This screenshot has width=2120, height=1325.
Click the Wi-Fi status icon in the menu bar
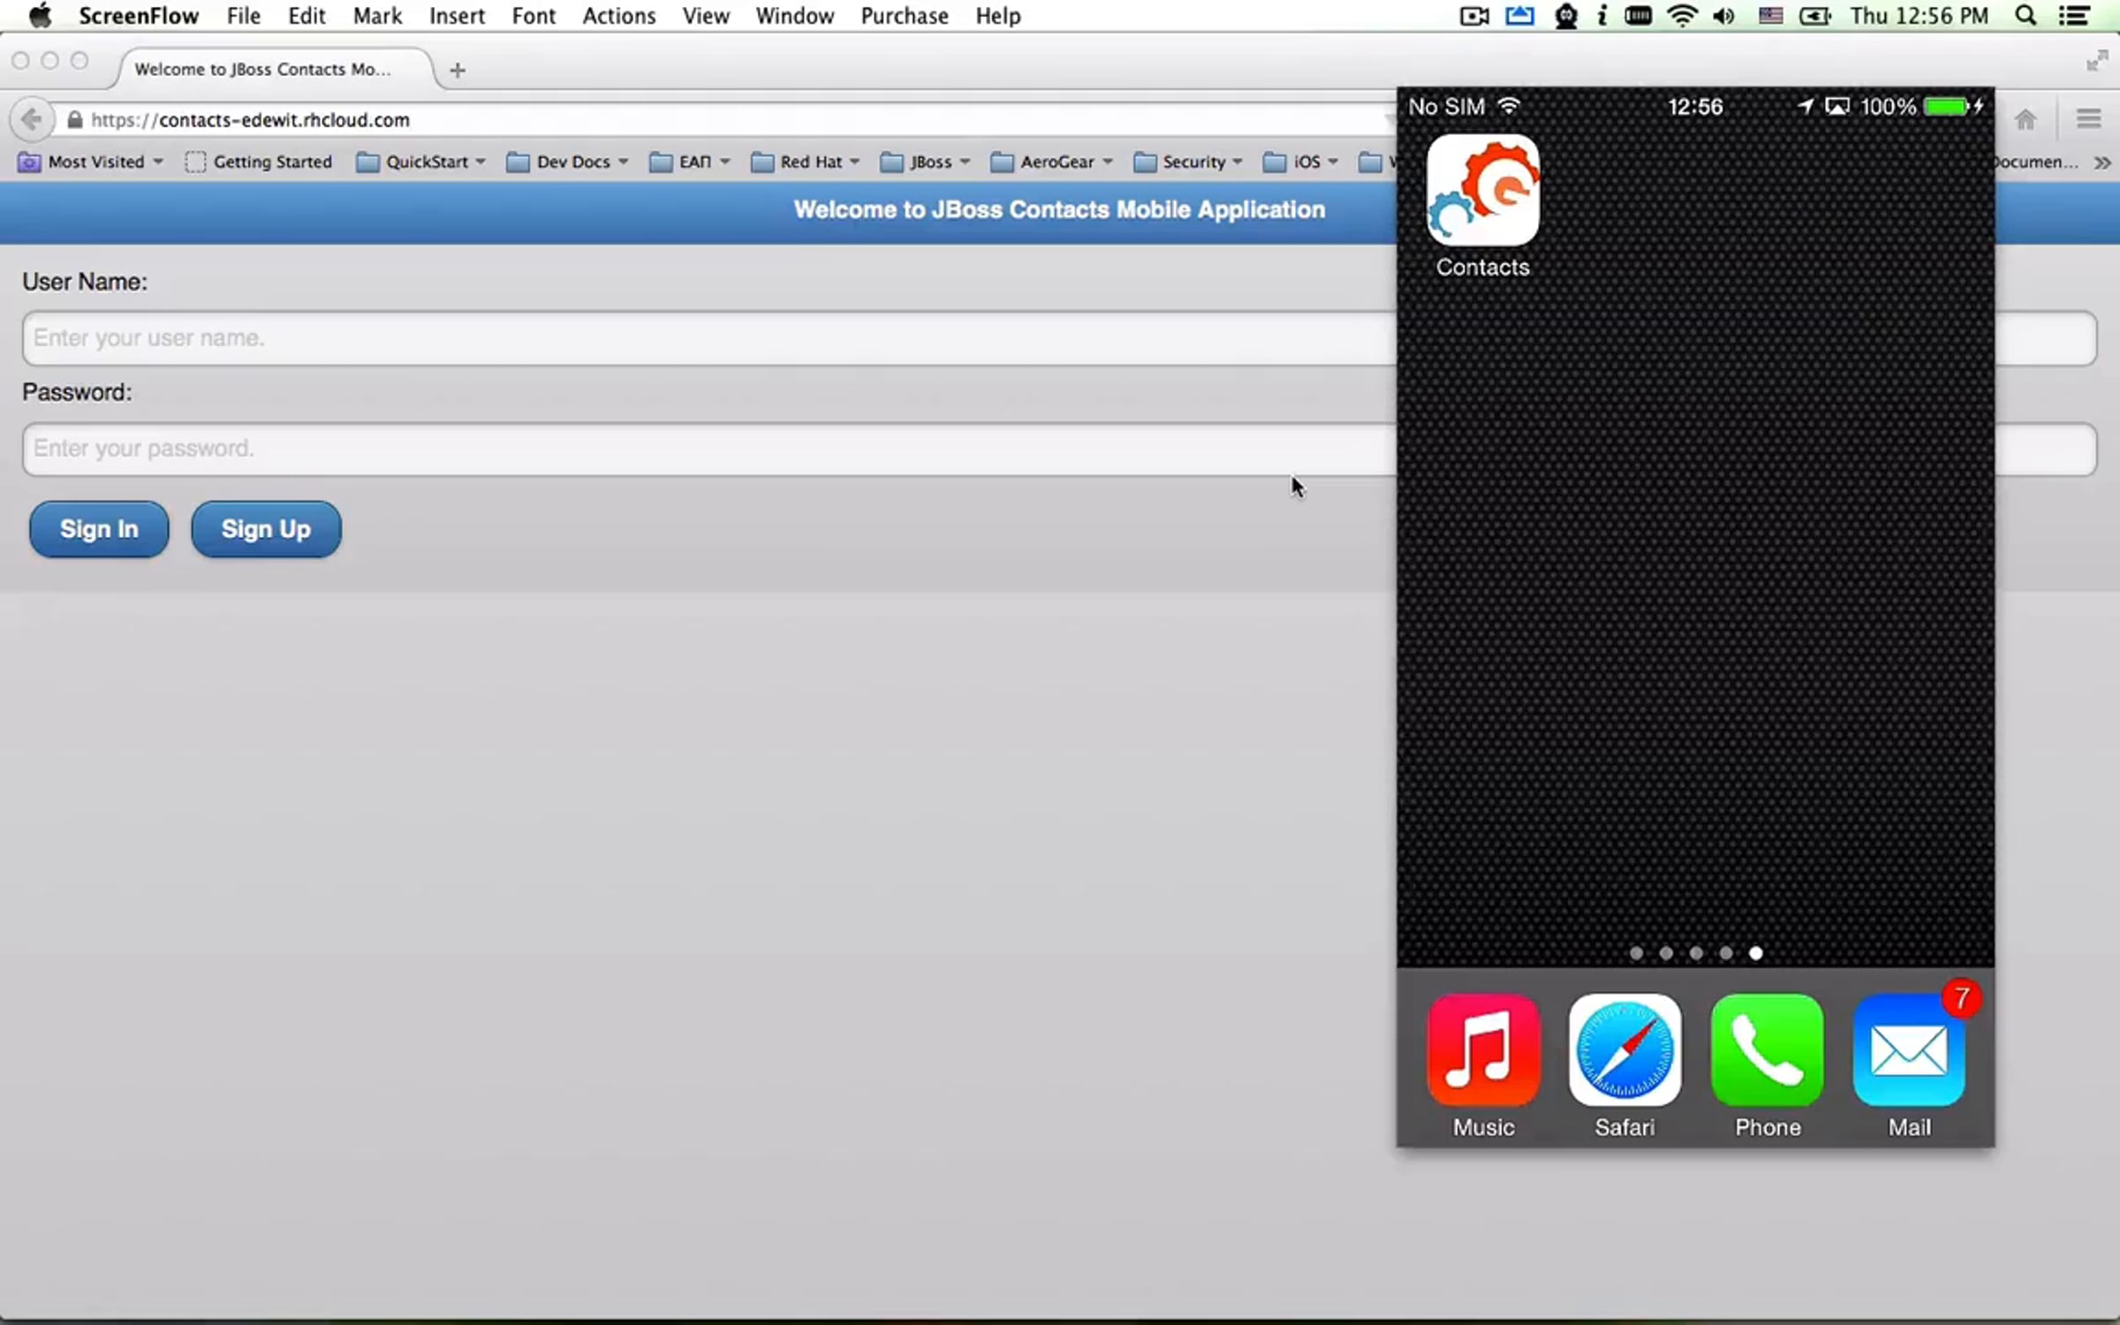coord(1682,16)
